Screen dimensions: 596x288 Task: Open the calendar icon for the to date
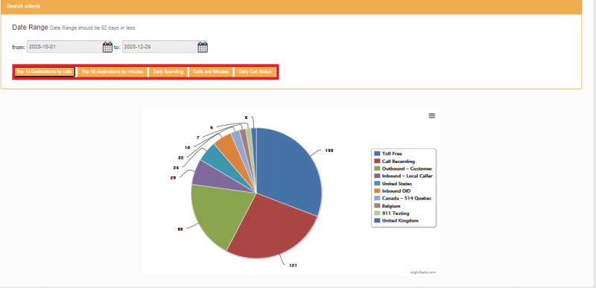tap(203, 47)
